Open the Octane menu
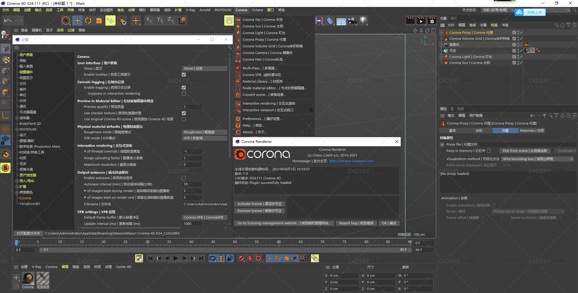The width and height of the screenshot is (578, 293). coord(257,10)
